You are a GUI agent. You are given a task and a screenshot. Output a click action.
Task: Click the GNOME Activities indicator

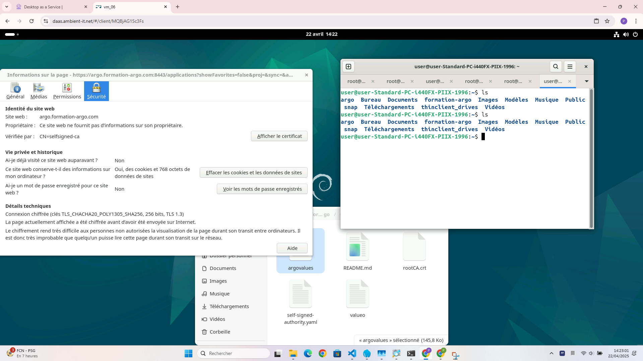click(x=12, y=34)
